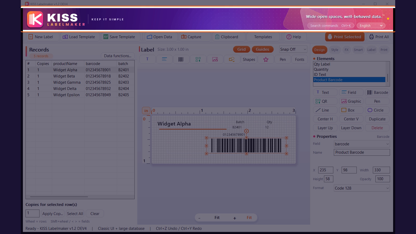
Task: Add a Box element
Action: [351, 110]
